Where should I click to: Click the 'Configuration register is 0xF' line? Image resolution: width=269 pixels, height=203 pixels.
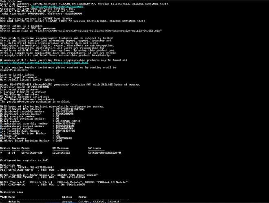pyautogui.click(x=24, y=160)
